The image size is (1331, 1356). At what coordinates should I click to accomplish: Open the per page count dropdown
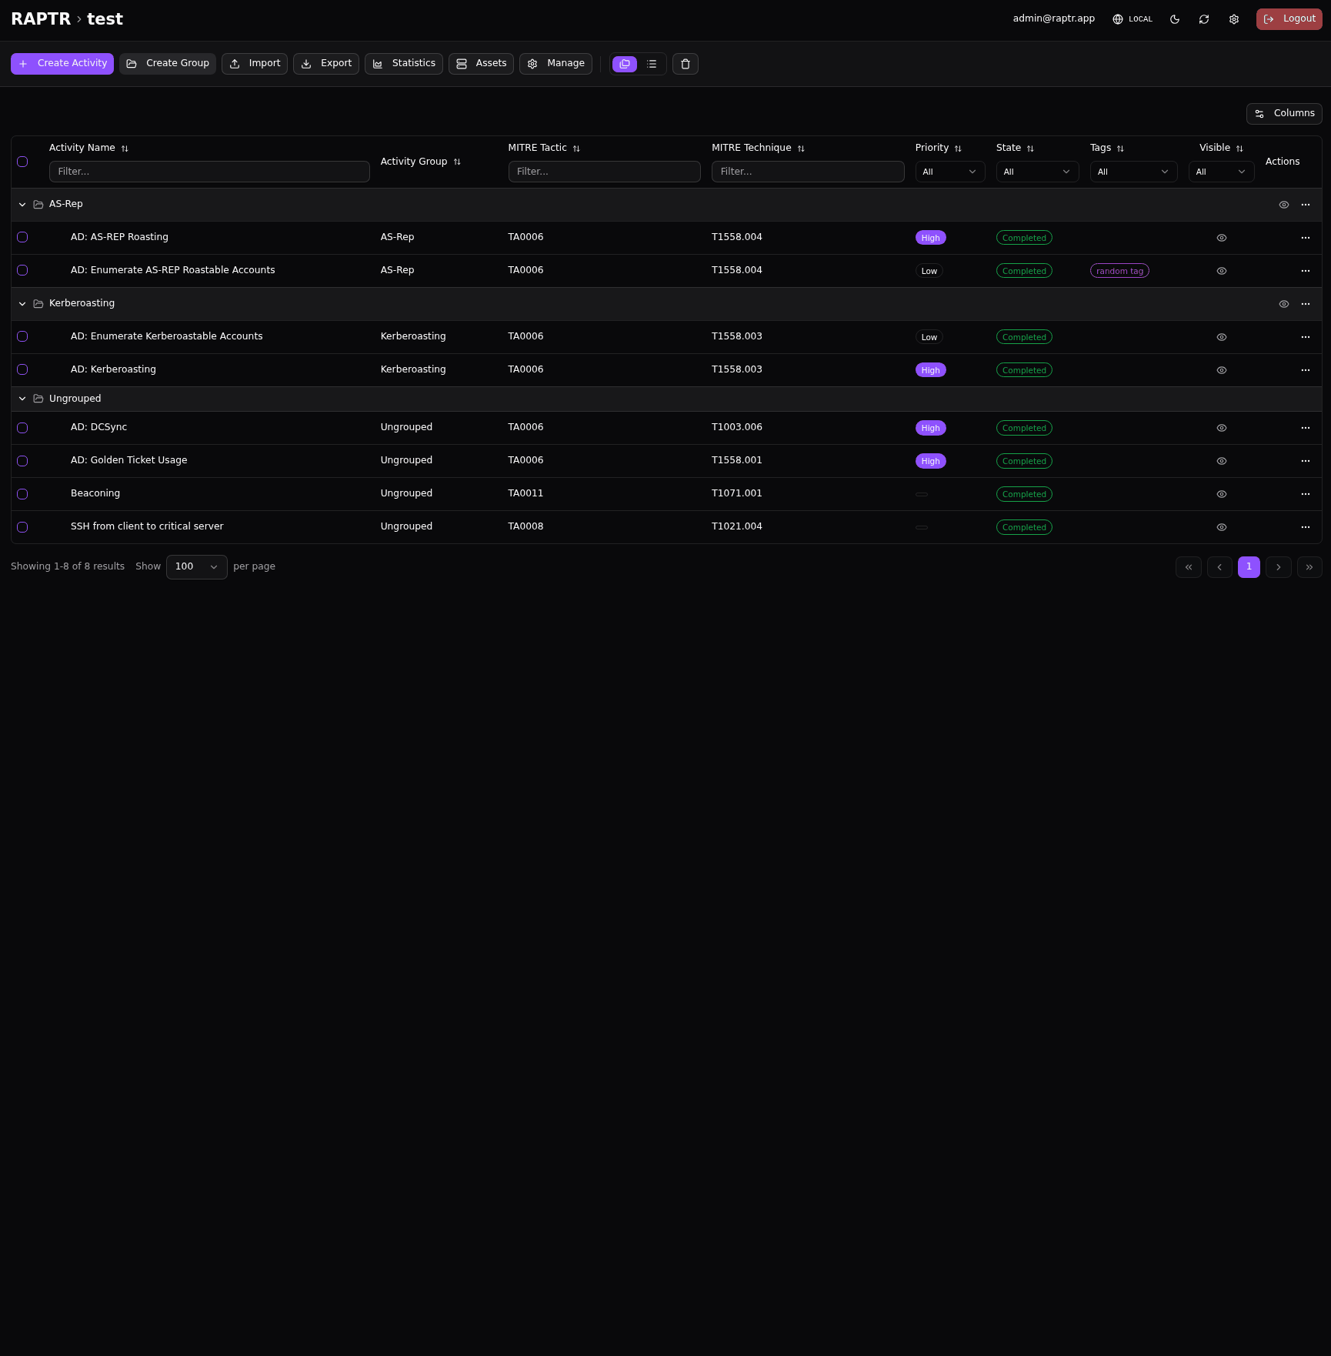coord(196,567)
